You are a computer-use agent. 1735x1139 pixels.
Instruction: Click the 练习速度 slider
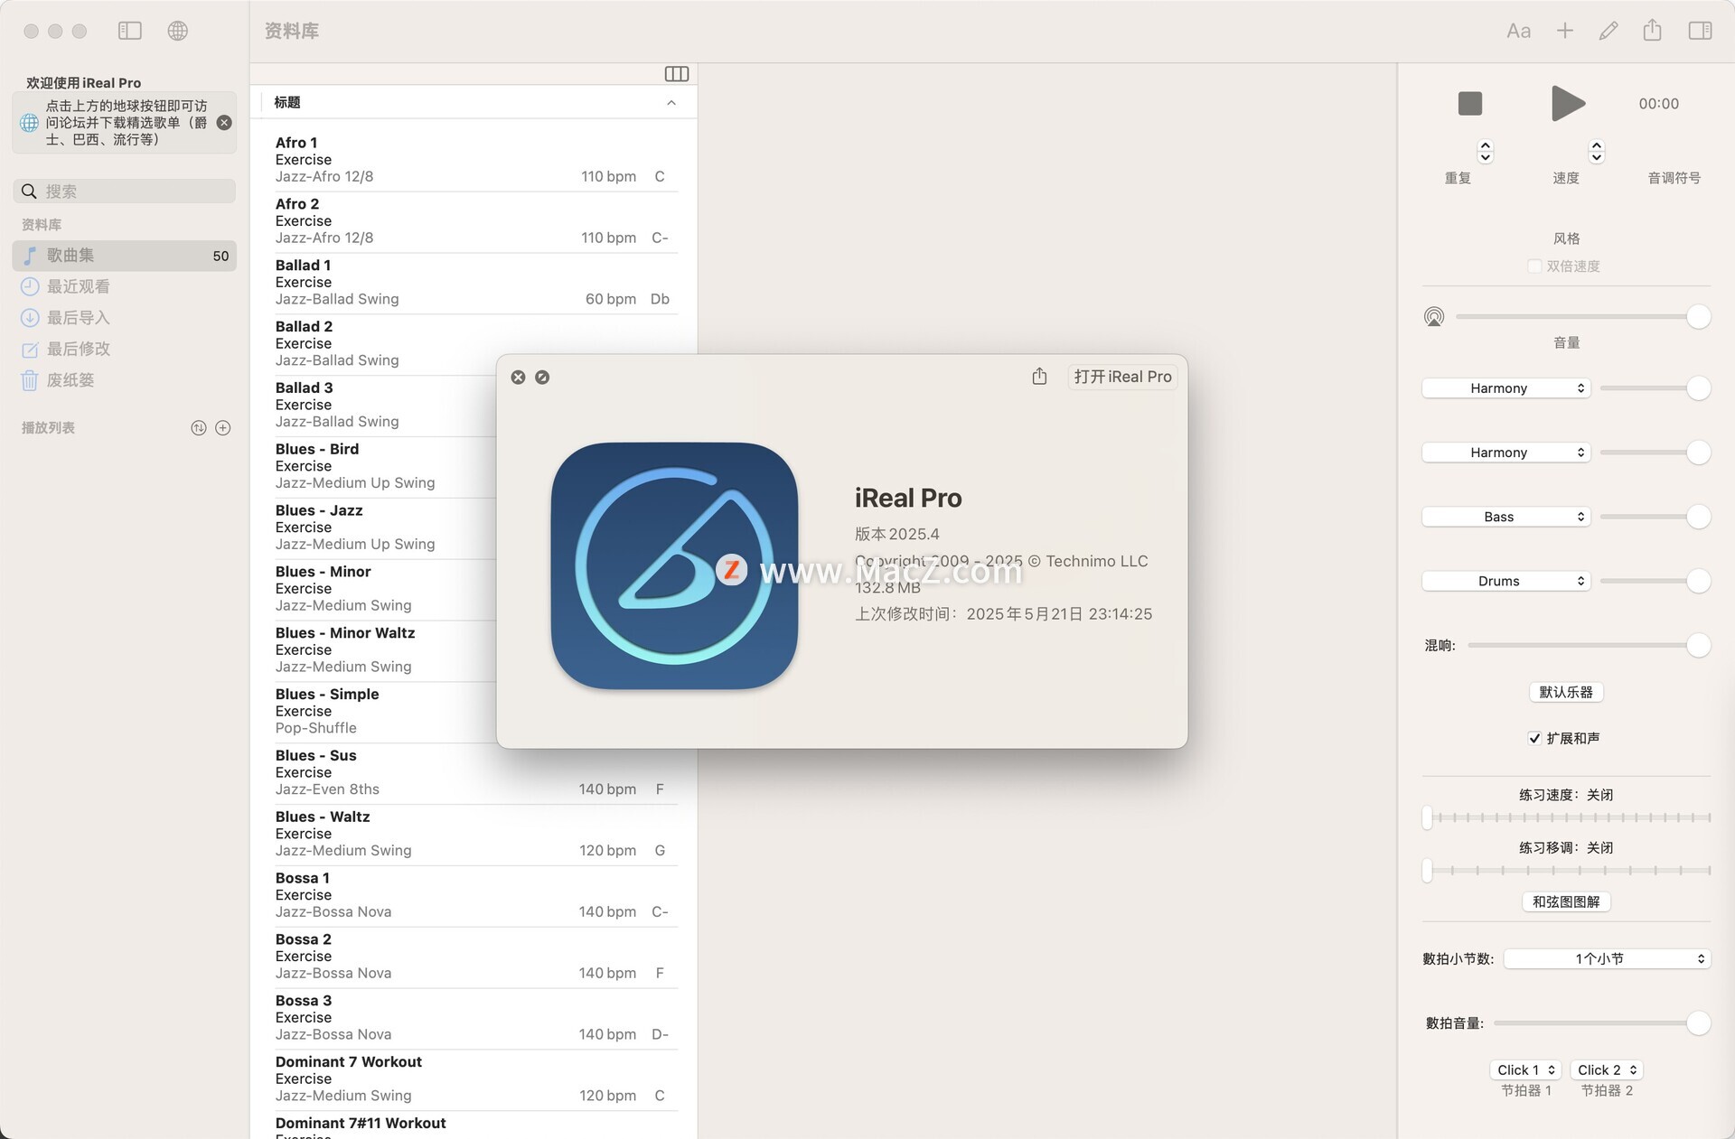point(1566,817)
